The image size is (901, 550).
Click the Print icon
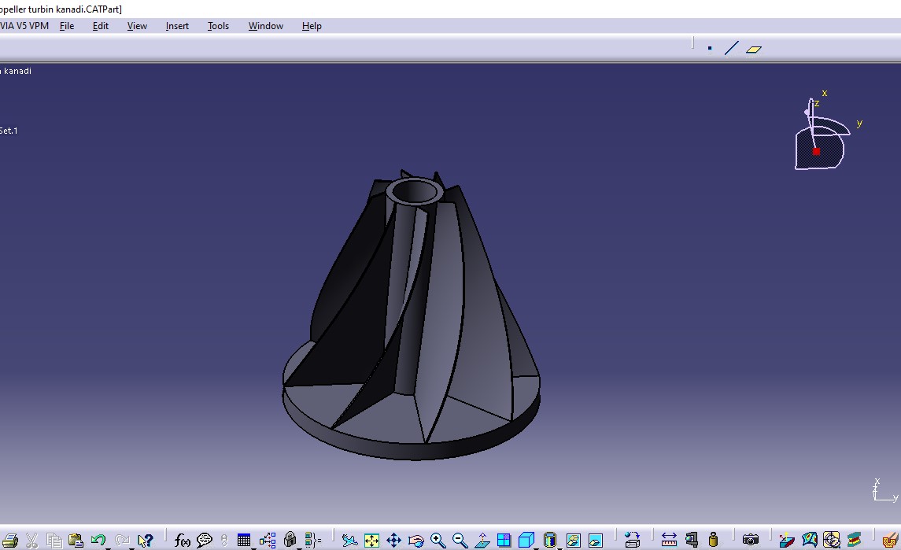coord(9,541)
